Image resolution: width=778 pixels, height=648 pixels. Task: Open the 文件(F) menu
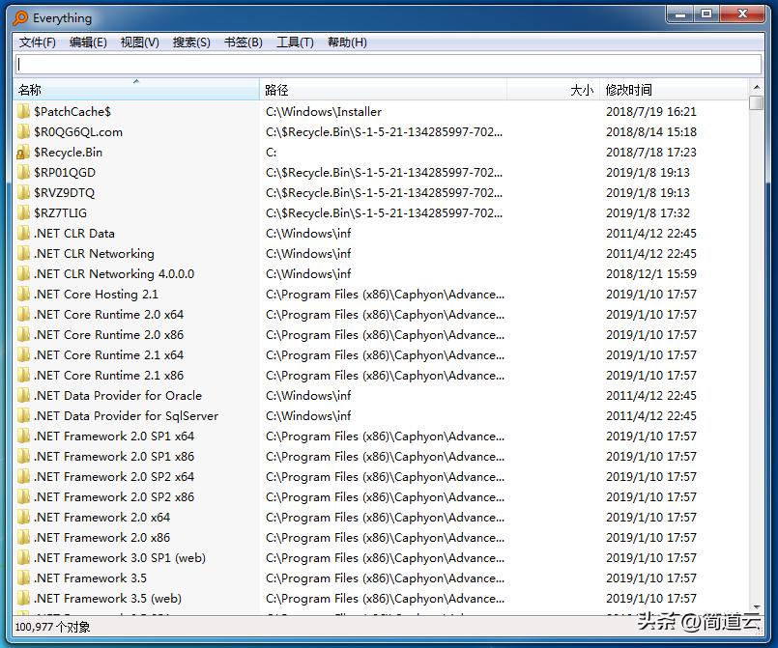point(38,42)
